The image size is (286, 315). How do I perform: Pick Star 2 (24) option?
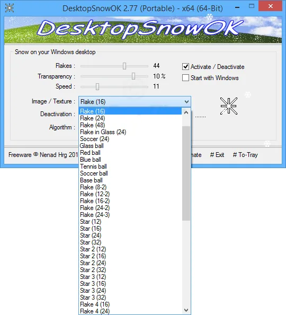130,263
